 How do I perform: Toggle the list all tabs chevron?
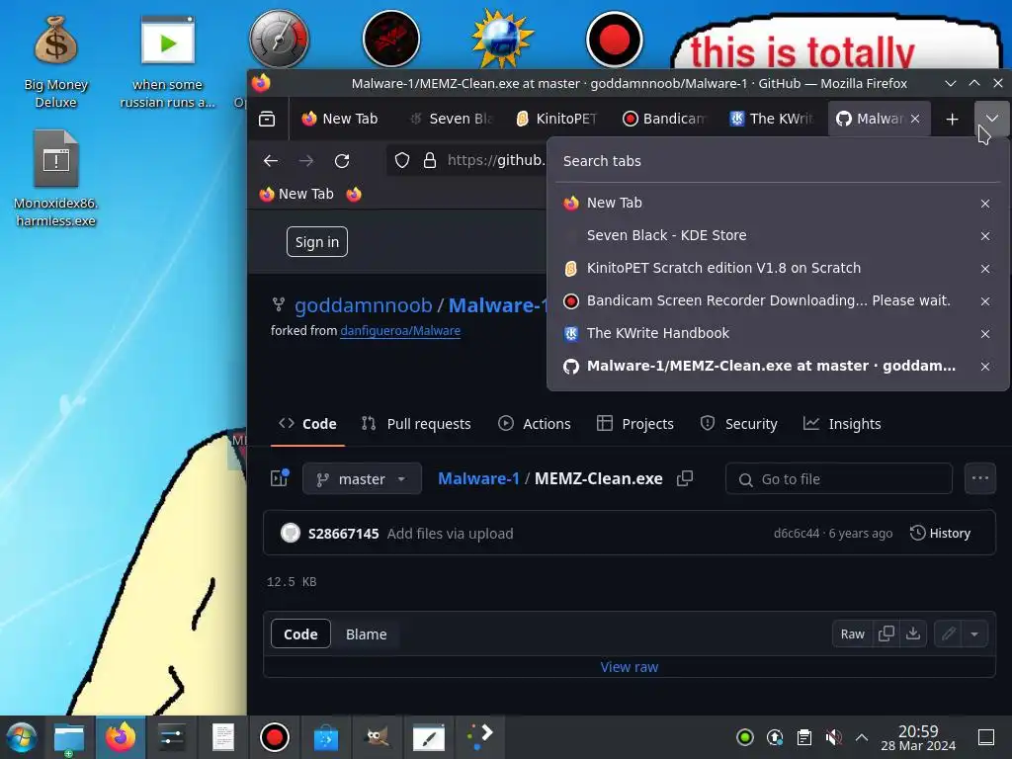click(992, 119)
